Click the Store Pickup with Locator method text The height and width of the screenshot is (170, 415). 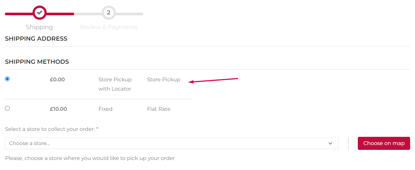tap(115, 84)
